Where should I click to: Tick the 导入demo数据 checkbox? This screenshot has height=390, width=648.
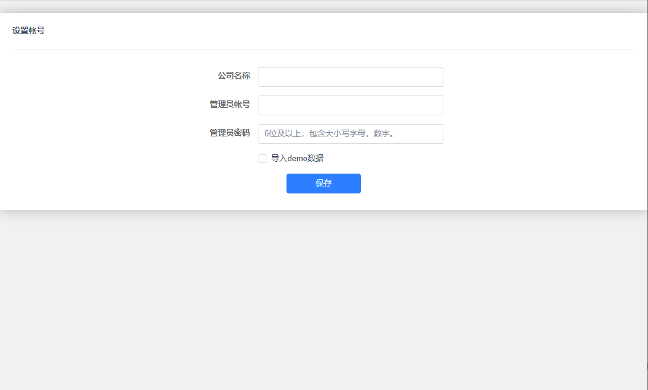[x=263, y=159]
